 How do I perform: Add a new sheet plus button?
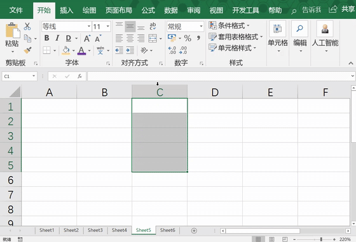tap(194, 231)
